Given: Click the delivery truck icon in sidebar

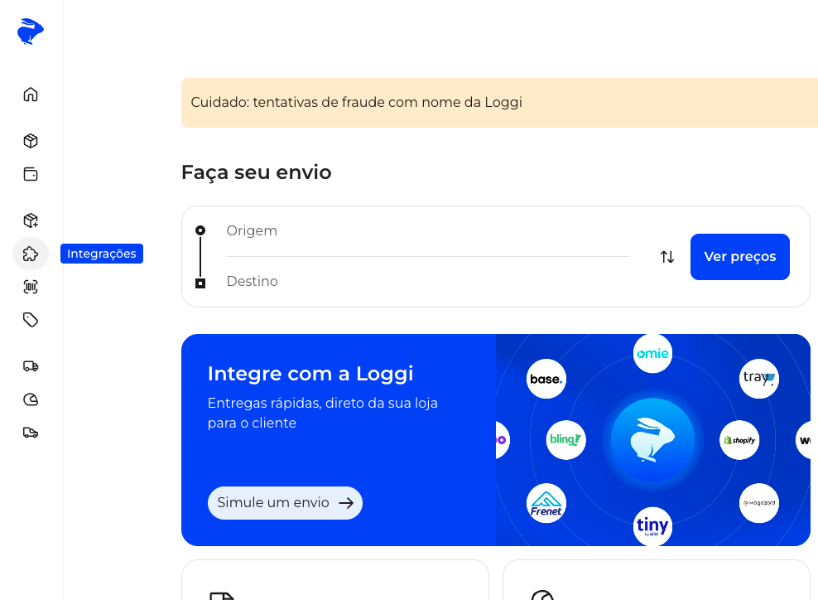Looking at the screenshot, I should [x=31, y=366].
